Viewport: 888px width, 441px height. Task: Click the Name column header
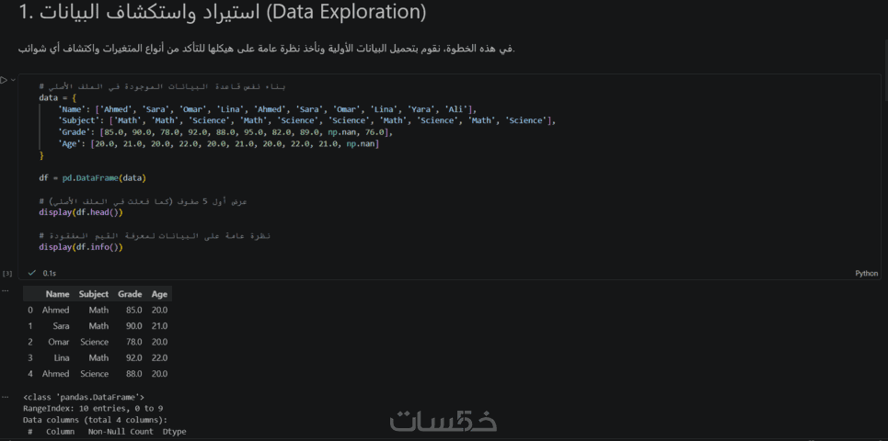point(57,294)
